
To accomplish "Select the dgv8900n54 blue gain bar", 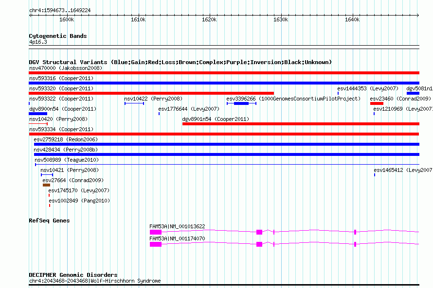I will point(38,114).
